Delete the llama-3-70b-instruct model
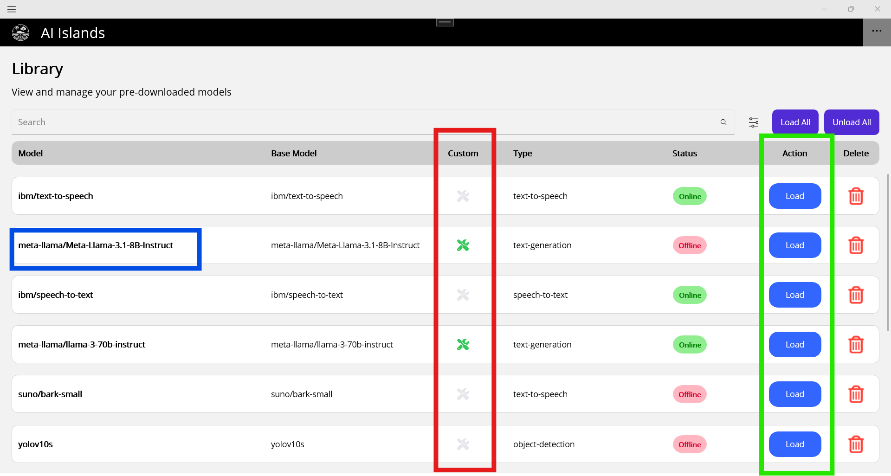Viewport: 891px width, 476px height. click(x=856, y=345)
